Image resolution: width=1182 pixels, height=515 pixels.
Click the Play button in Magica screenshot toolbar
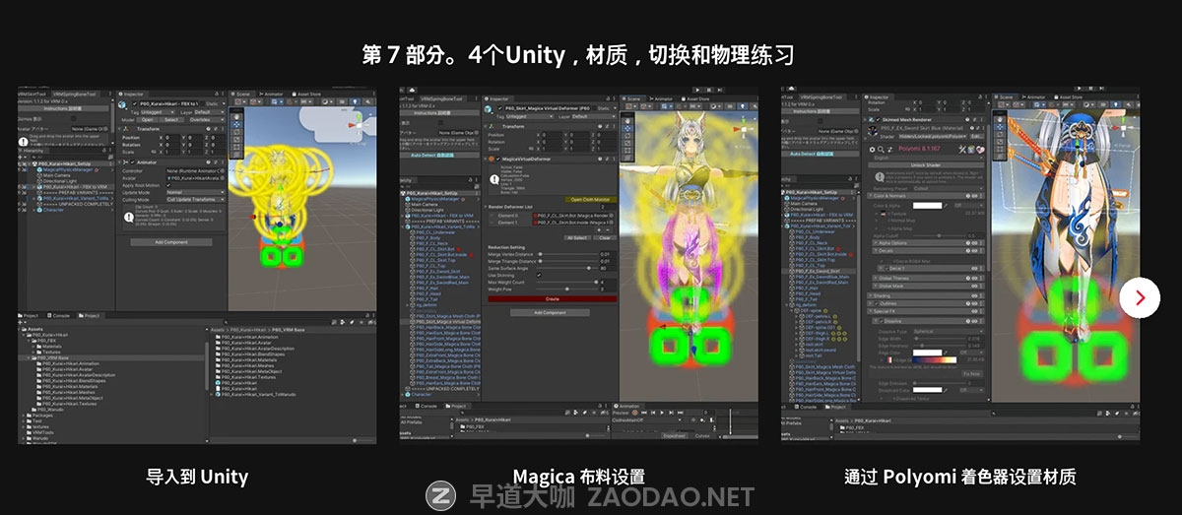click(x=698, y=91)
